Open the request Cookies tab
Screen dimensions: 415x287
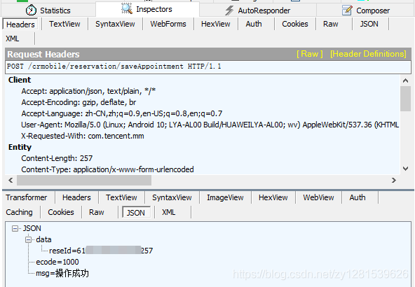(295, 24)
